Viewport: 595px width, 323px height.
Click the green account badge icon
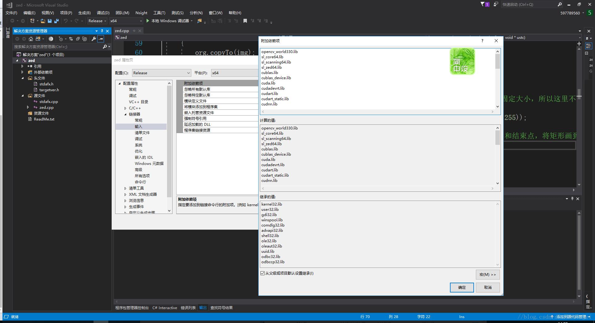(x=589, y=13)
